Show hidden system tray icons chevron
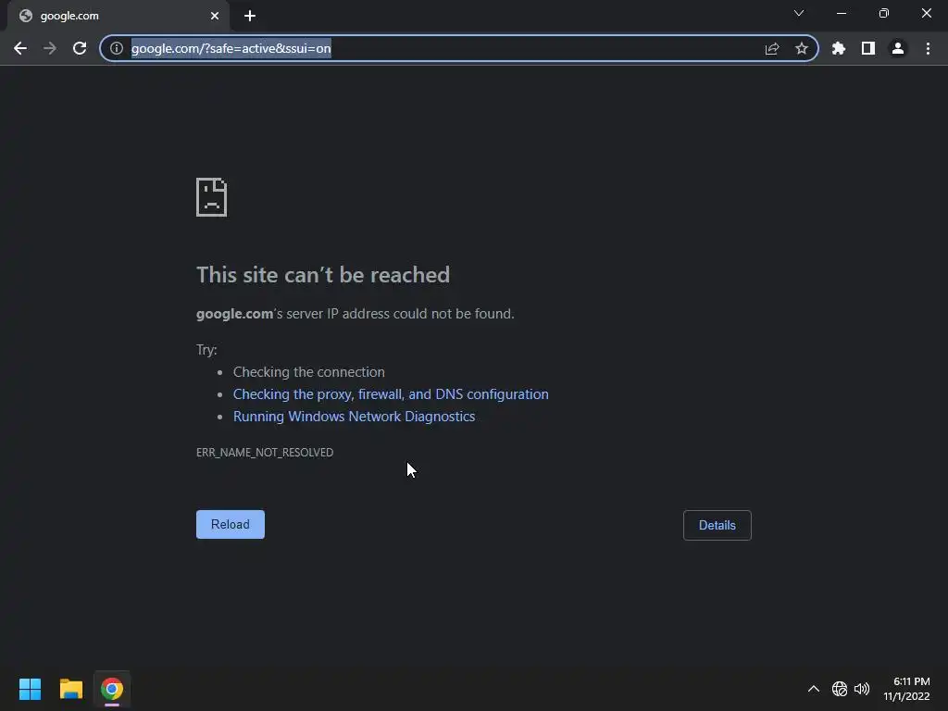Screen dimensions: 948x711 tap(814, 689)
